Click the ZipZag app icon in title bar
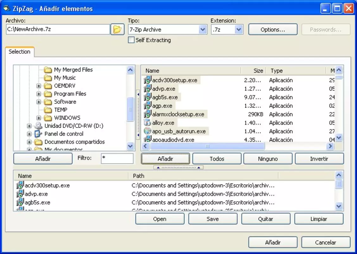 pos(7,9)
